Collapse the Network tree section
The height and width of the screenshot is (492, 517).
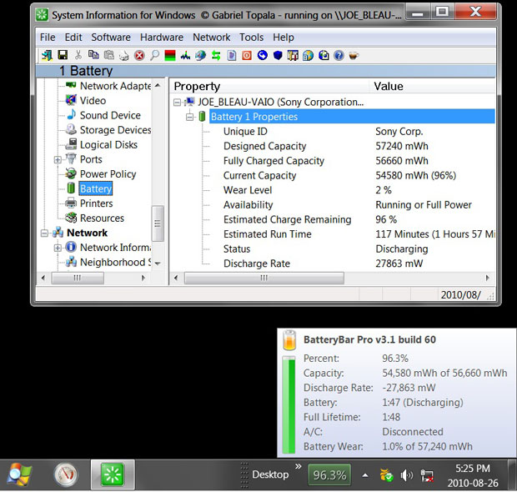click(44, 233)
